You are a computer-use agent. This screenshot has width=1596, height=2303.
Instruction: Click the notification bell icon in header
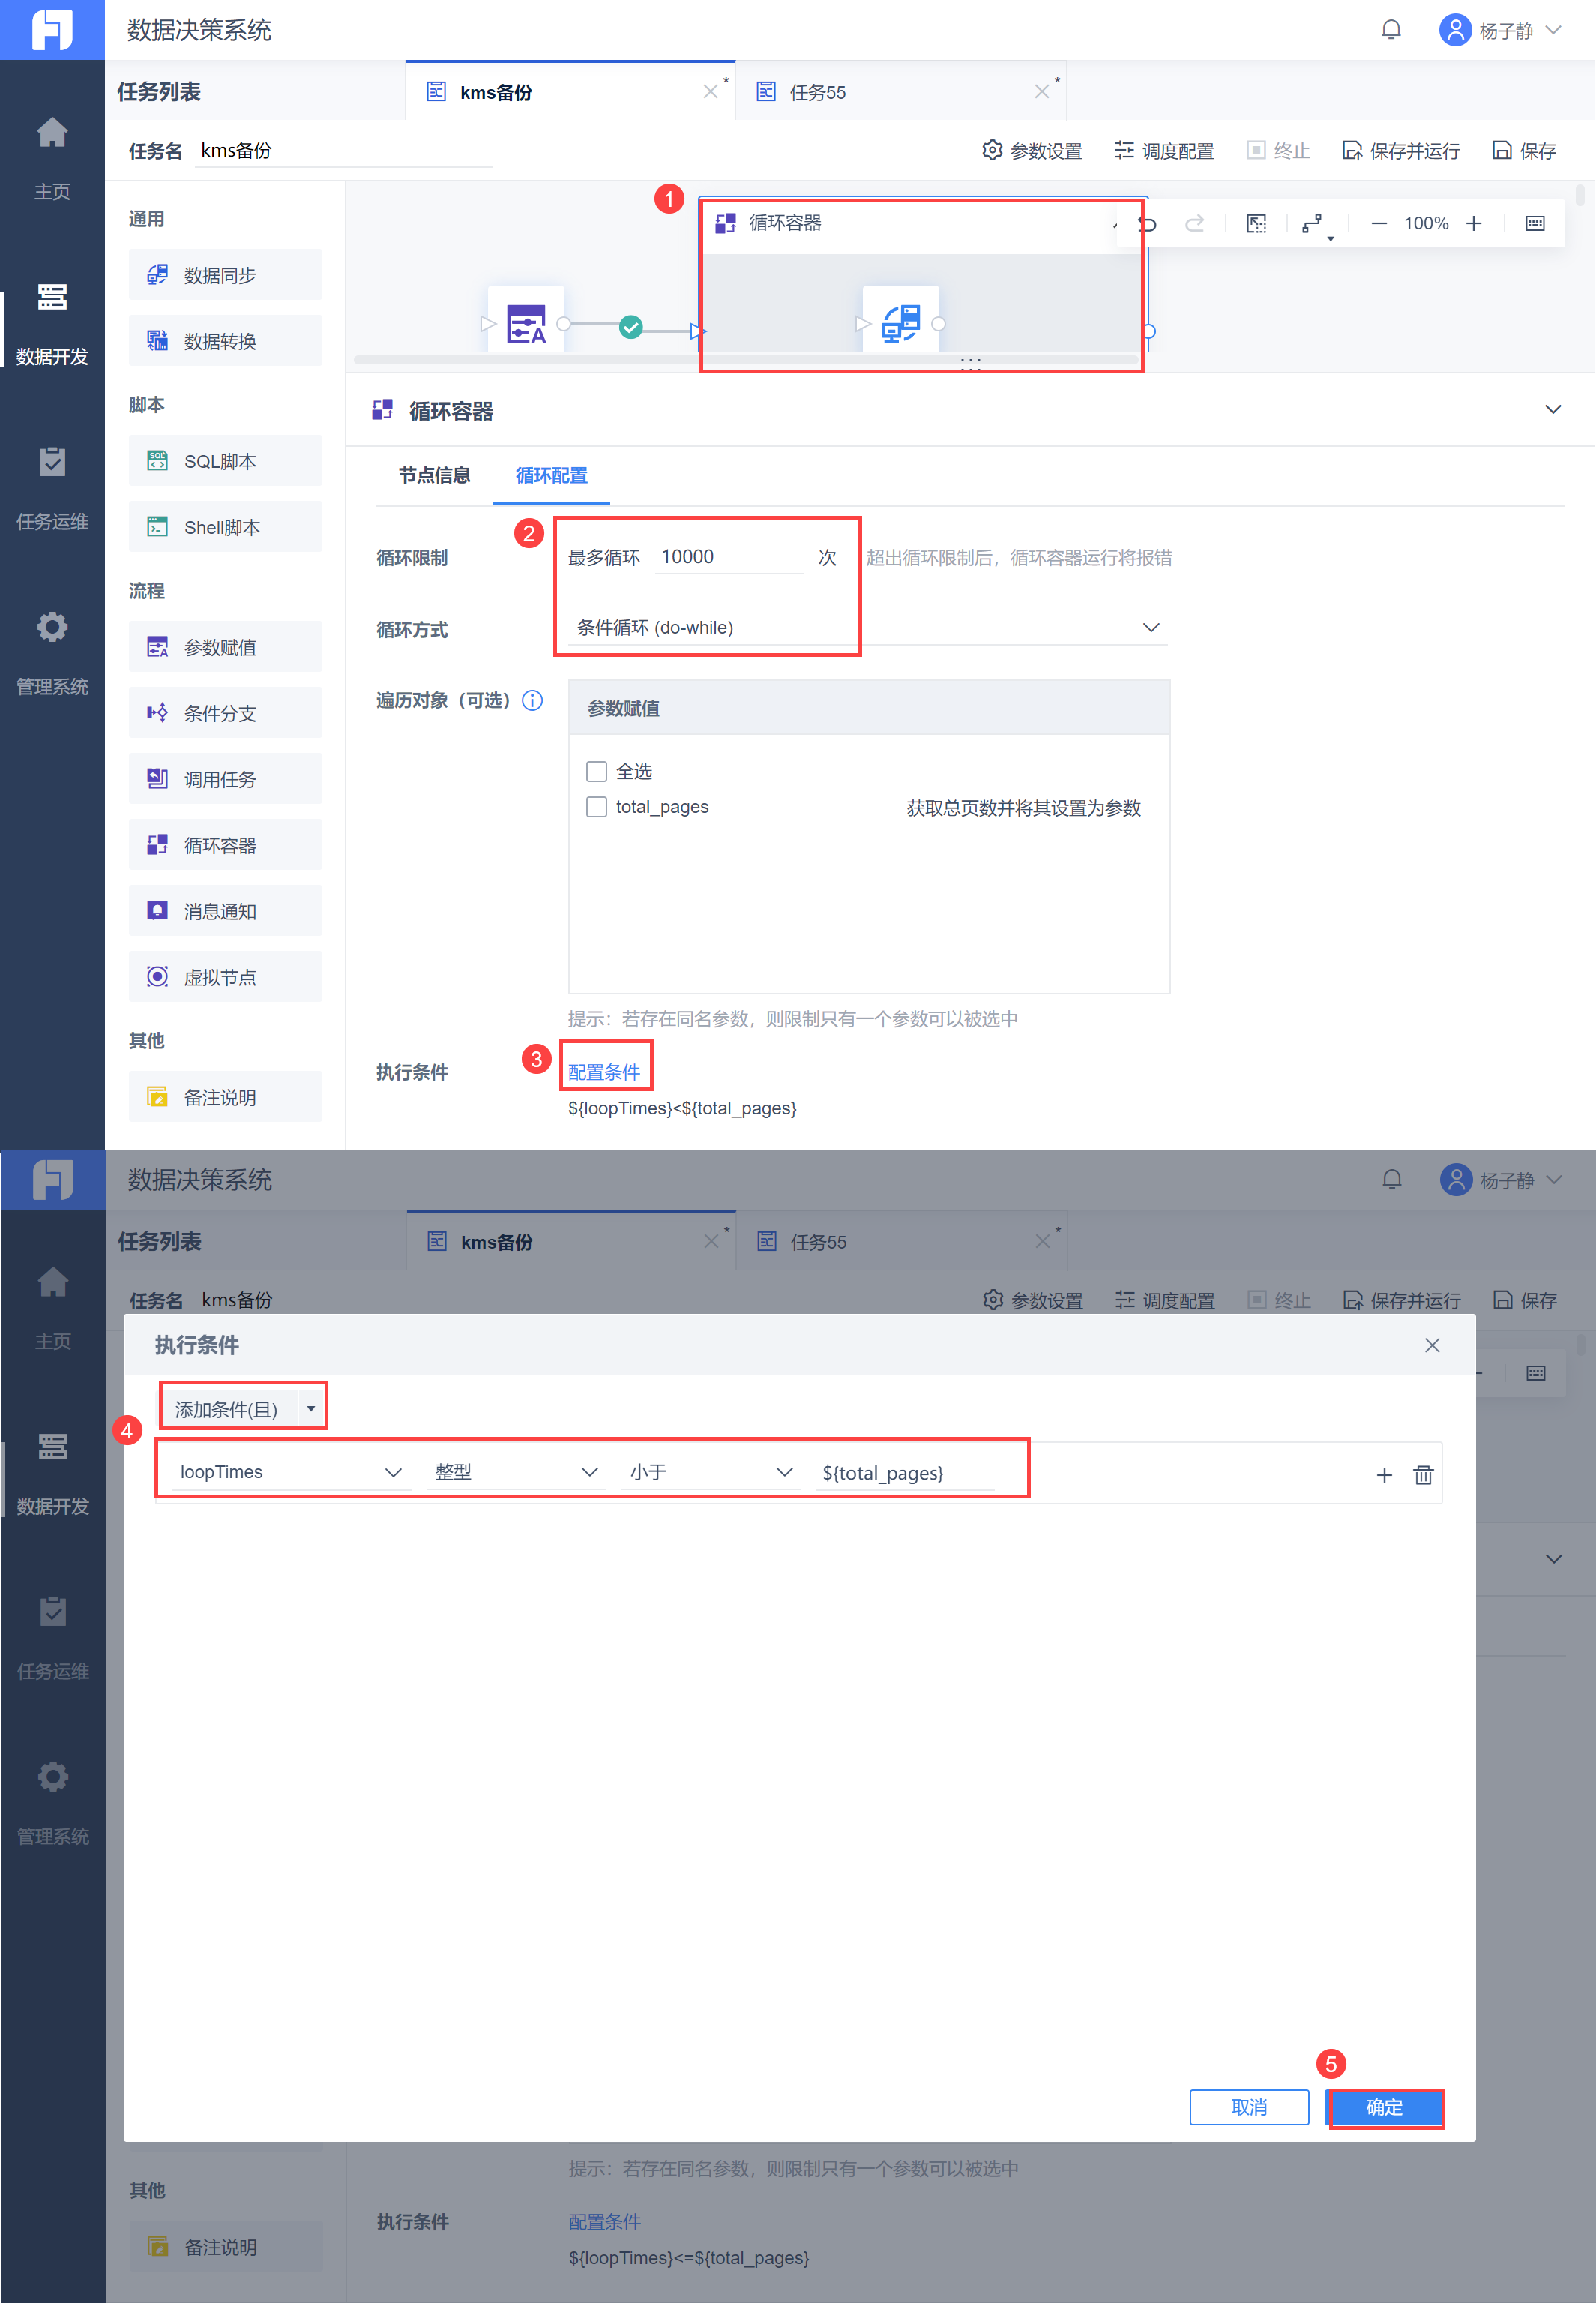(1390, 30)
